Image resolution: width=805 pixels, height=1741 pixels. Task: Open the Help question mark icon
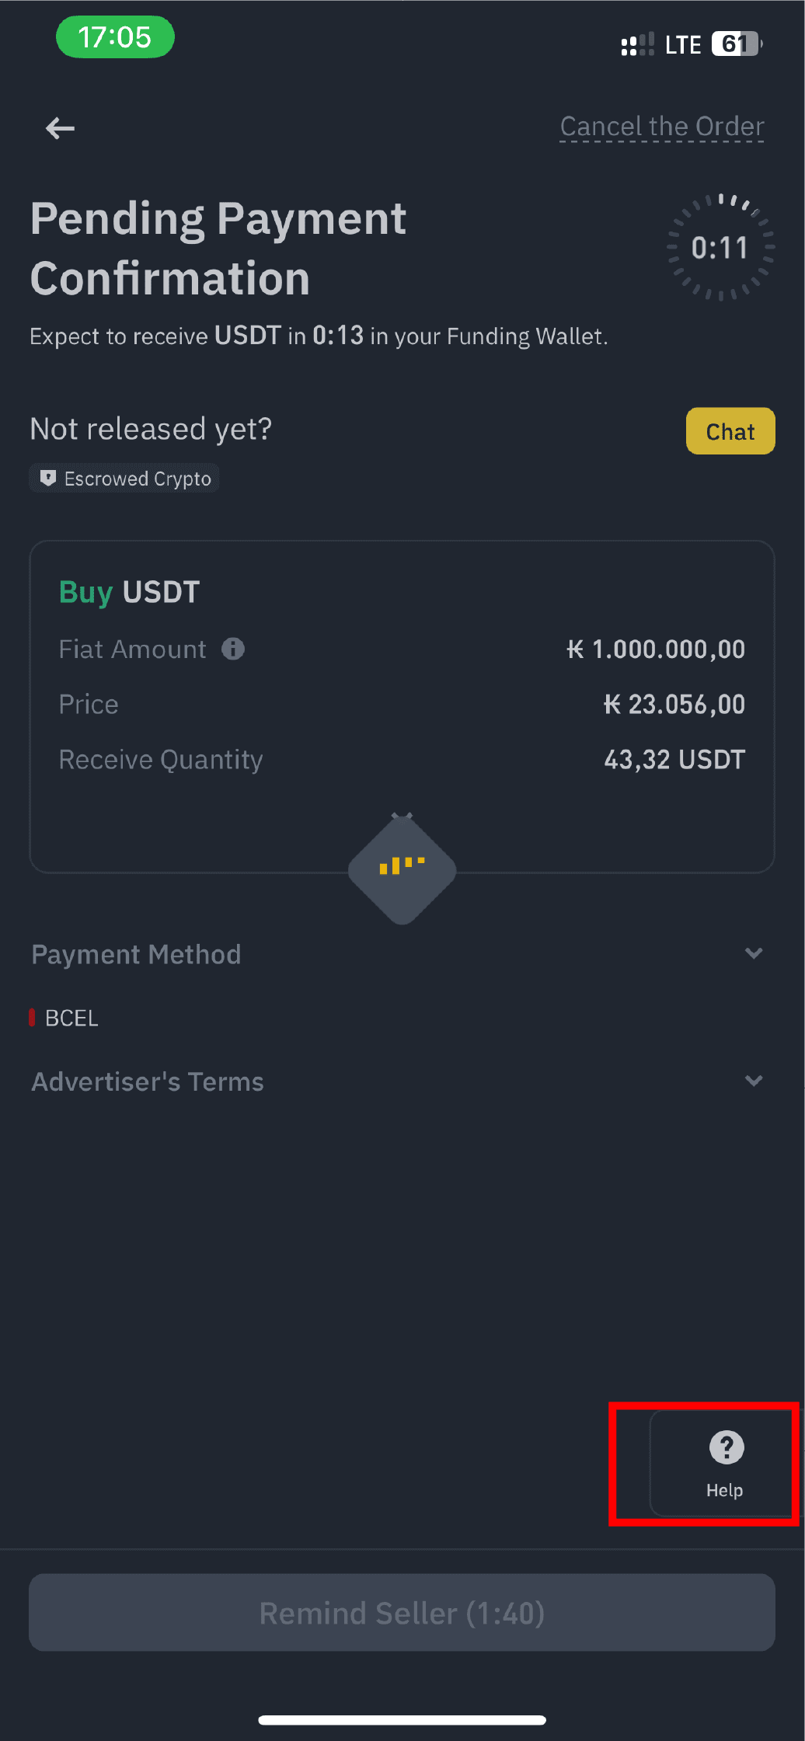click(x=726, y=1447)
